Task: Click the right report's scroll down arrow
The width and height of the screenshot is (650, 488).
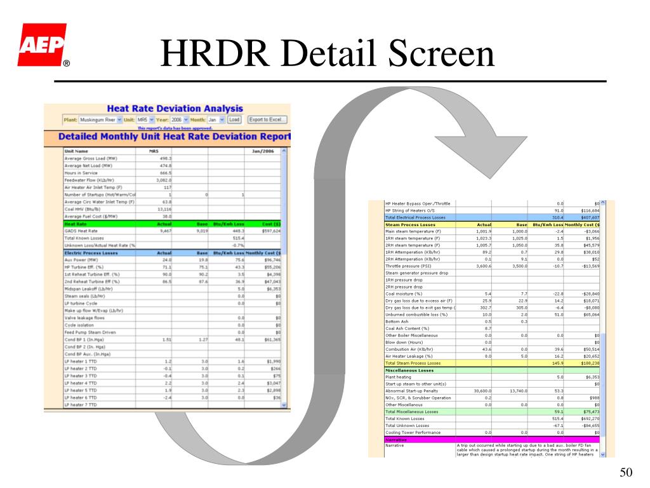Action: pos(603,454)
